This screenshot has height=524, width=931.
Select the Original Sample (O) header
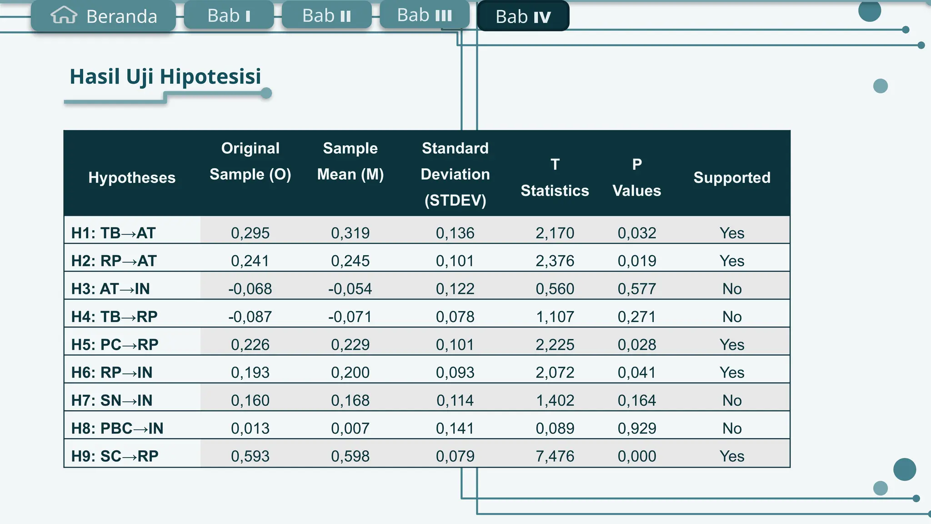pos(250,161)
